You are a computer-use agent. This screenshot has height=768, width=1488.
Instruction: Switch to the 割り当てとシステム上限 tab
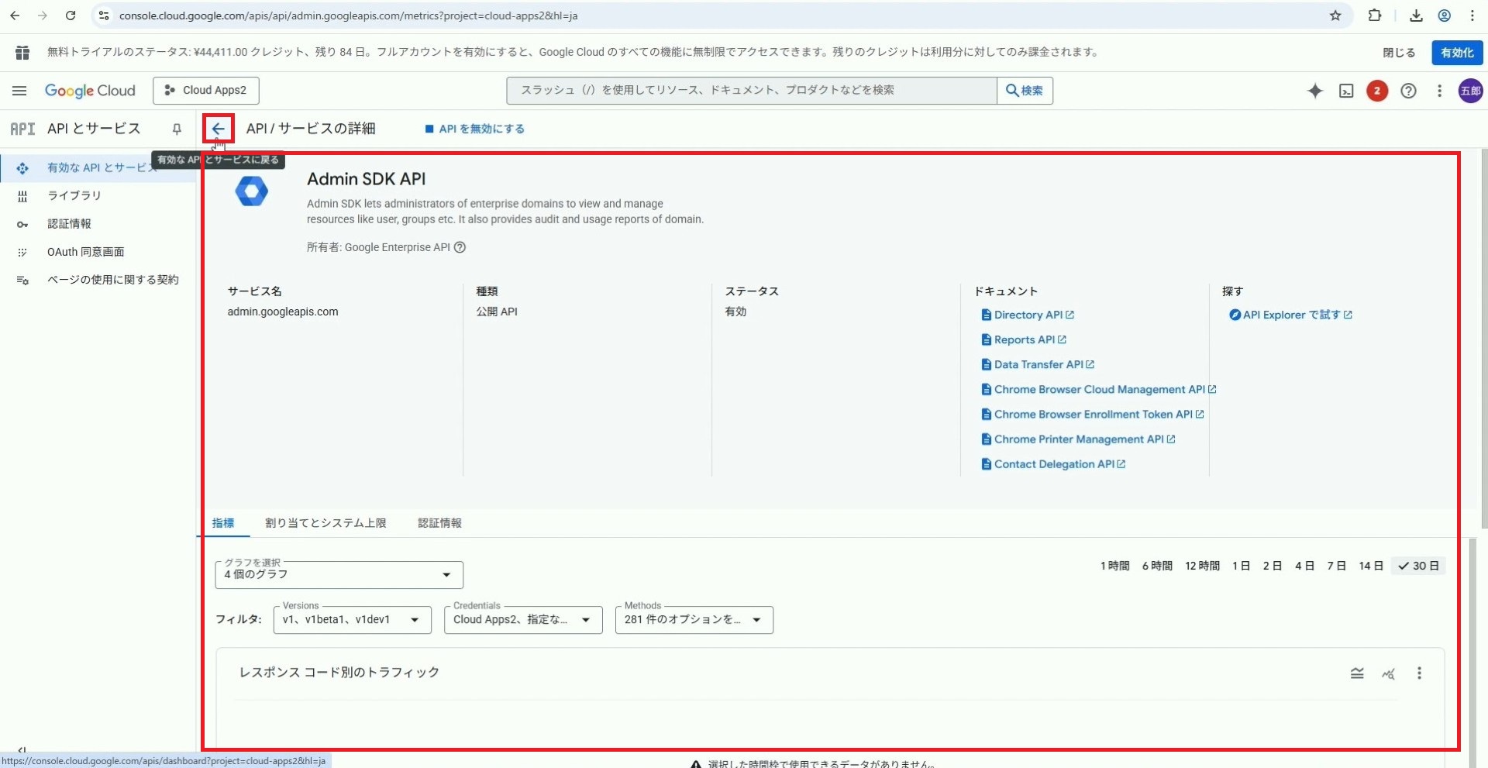[325, 523]
